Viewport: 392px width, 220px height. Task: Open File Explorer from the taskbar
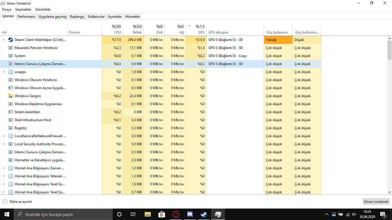(148, 214)
